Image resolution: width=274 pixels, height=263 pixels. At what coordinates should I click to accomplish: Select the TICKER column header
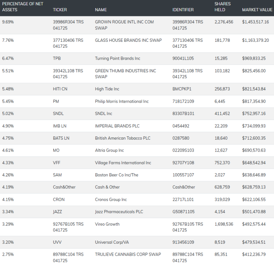(60, 10)
